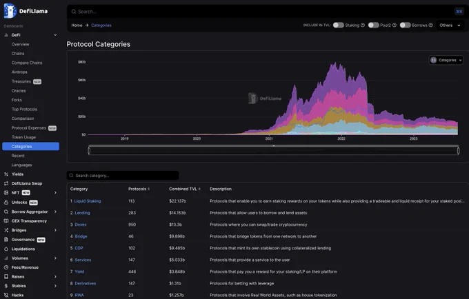The width and height of the screenshot is (469, 299).
Task: Click the chart range slider left handle
Action: (89, 151)
